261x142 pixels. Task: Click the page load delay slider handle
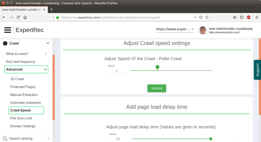pos(211,139)
